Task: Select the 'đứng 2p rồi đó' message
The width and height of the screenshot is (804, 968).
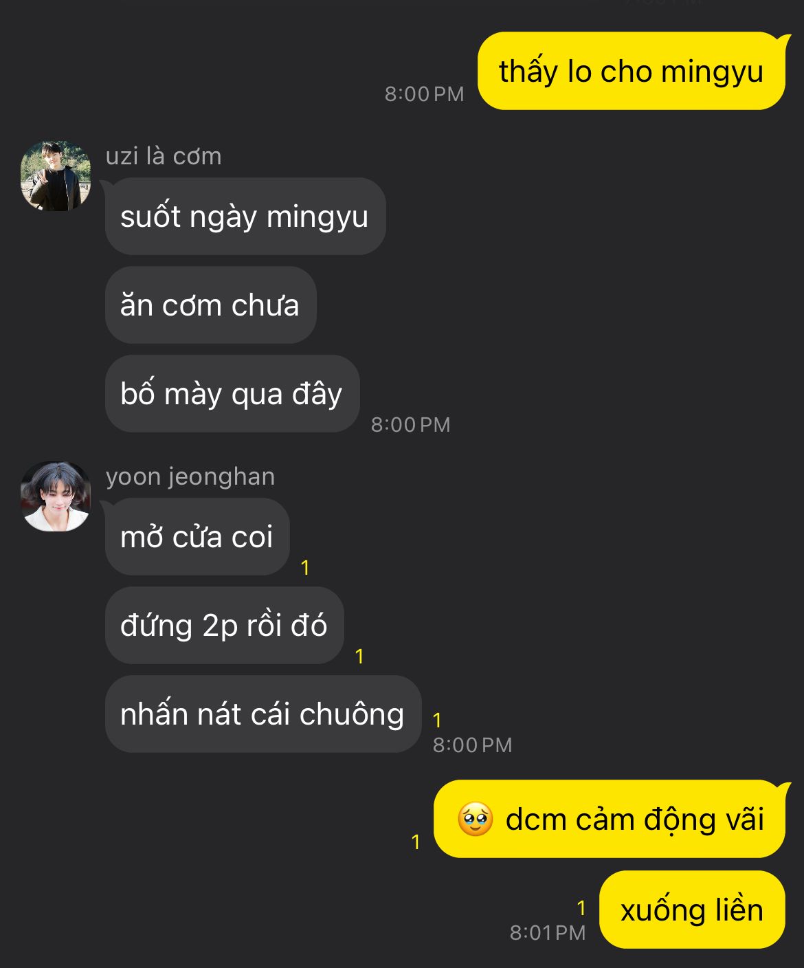Action: tap(225, 626)
